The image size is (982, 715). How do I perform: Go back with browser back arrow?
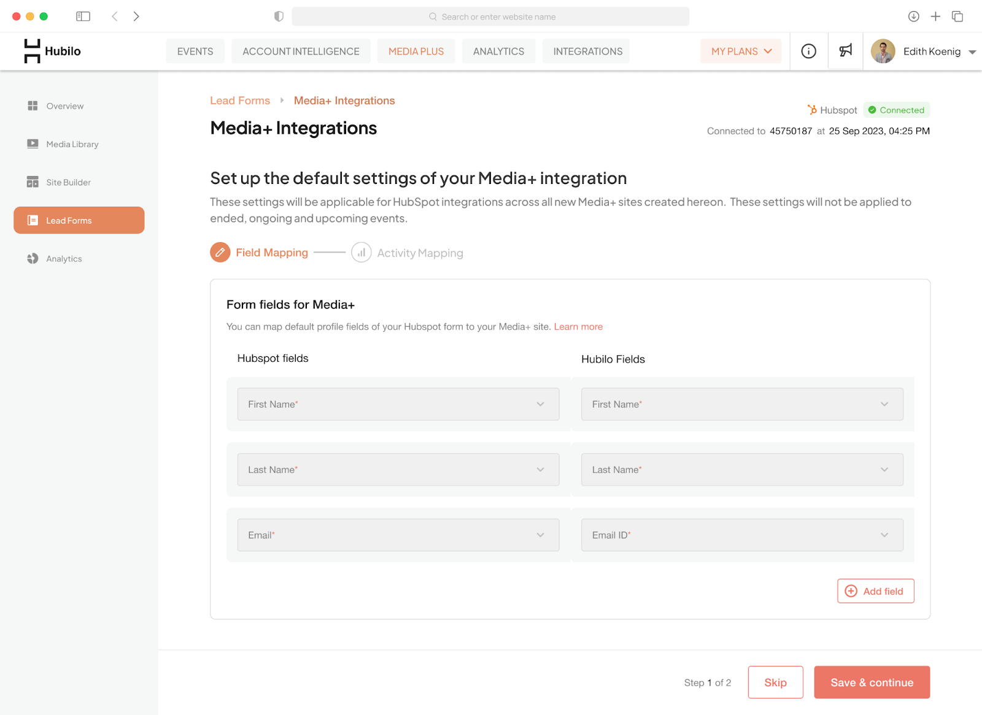pyautogui.click(x=114, y=17)
